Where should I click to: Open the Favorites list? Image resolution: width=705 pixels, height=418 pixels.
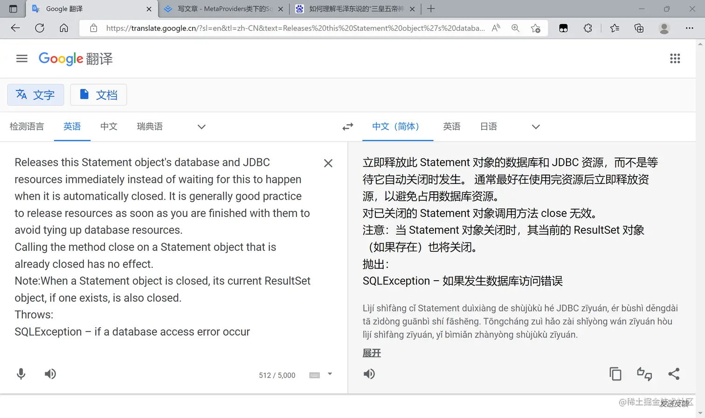pos(615,28)
